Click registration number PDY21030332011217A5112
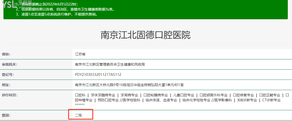292x121 pixels. 98,75
